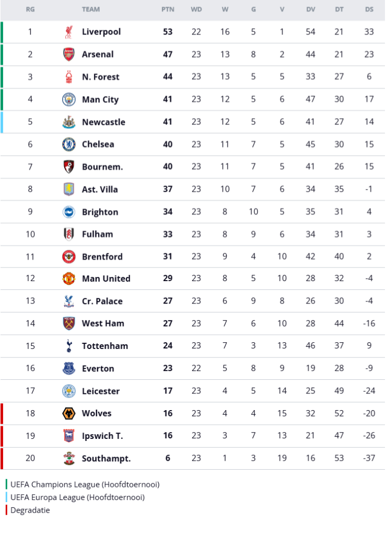Click the Tottenham cockerel crest

(69, 346)
